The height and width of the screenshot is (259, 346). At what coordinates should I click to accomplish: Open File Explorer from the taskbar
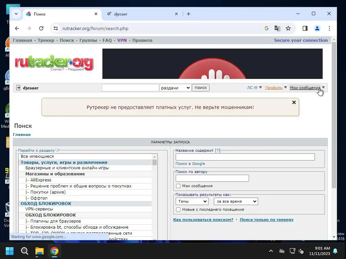pyautogui.click(x=40, y=251)
